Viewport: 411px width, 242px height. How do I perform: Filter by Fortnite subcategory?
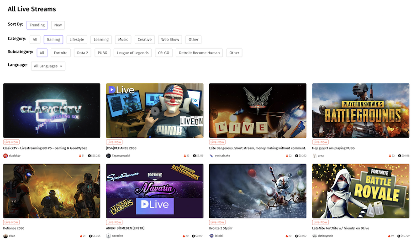(x=61, y=53)
